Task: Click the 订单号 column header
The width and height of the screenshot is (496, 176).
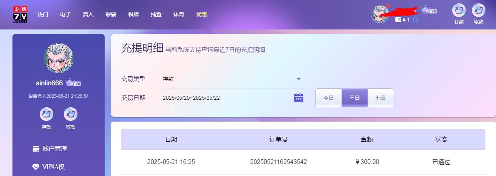Action: [279, 139]
